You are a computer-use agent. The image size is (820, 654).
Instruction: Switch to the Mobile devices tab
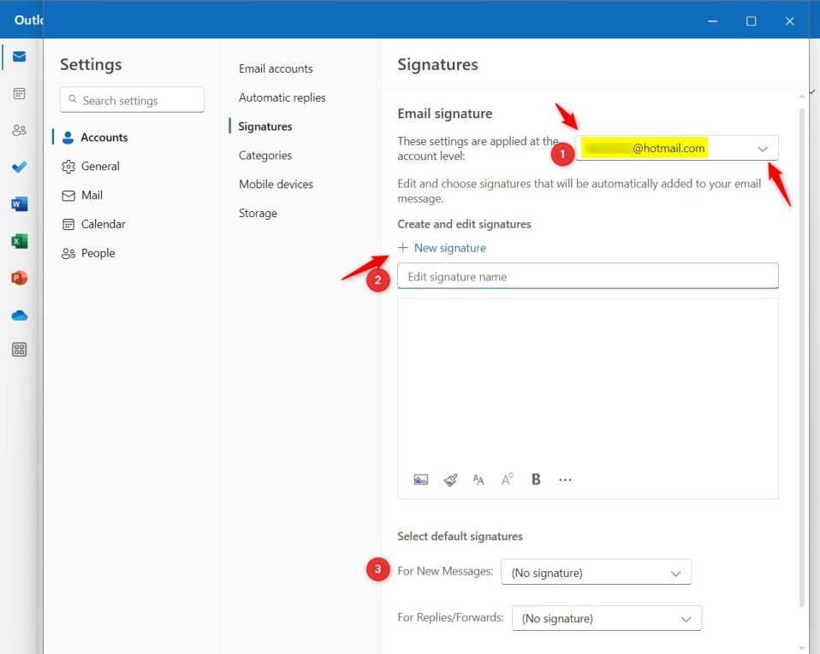(x=276, y=184)
